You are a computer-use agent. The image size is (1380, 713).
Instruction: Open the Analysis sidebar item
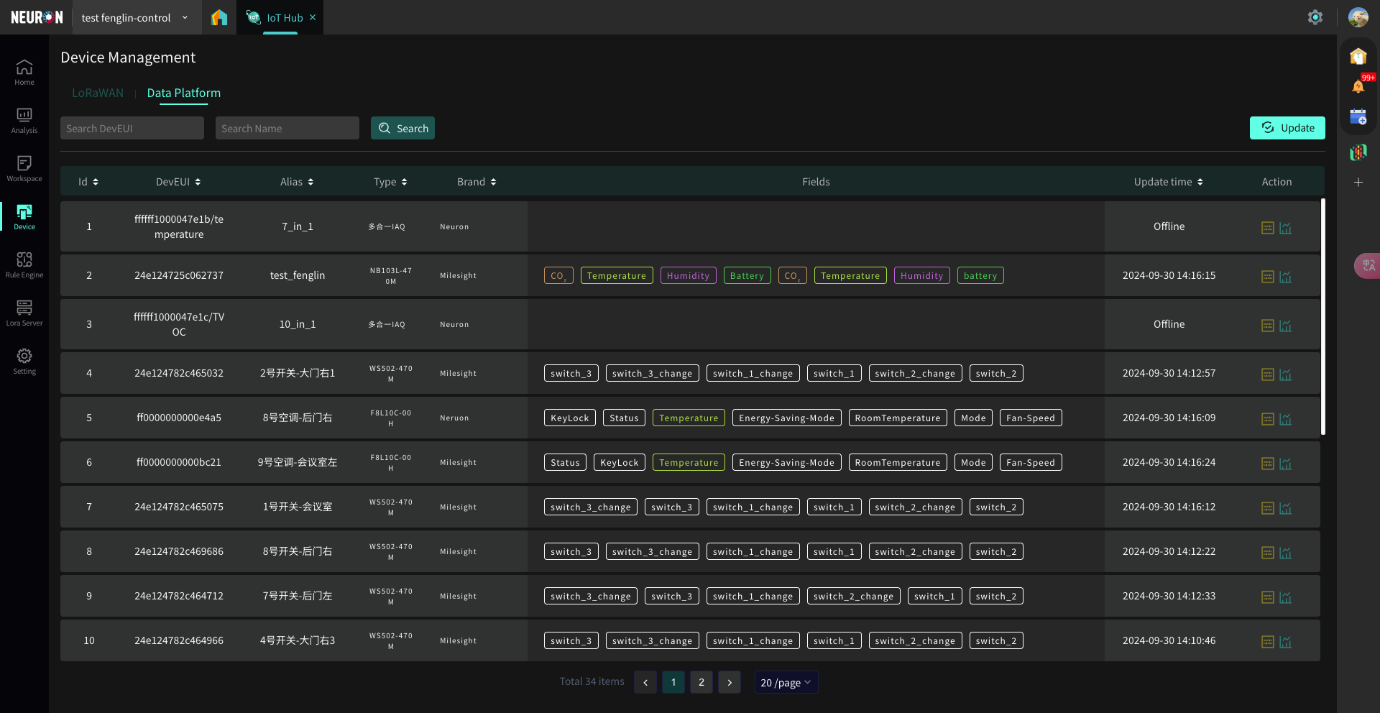click(x=24, y=120)
